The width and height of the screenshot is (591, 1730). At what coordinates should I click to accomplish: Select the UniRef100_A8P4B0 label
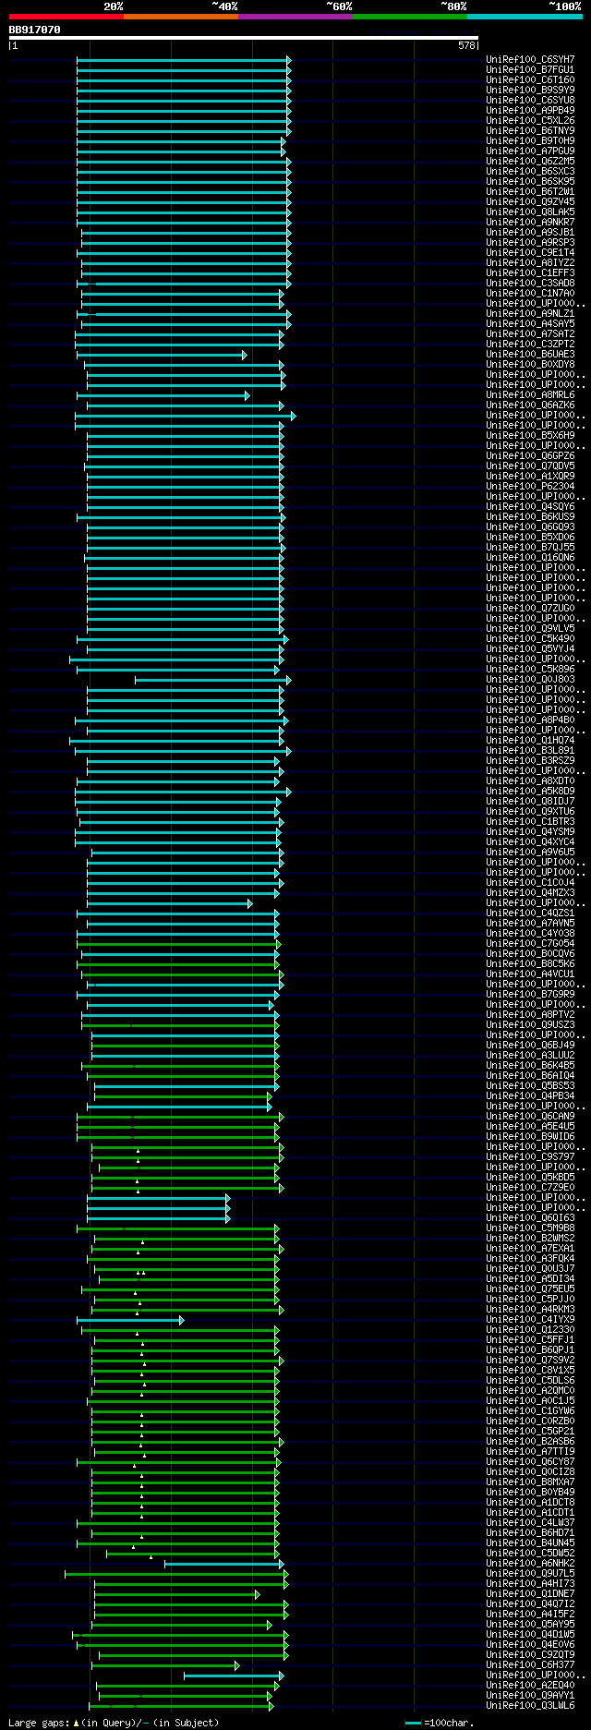[x=530, y=720]
